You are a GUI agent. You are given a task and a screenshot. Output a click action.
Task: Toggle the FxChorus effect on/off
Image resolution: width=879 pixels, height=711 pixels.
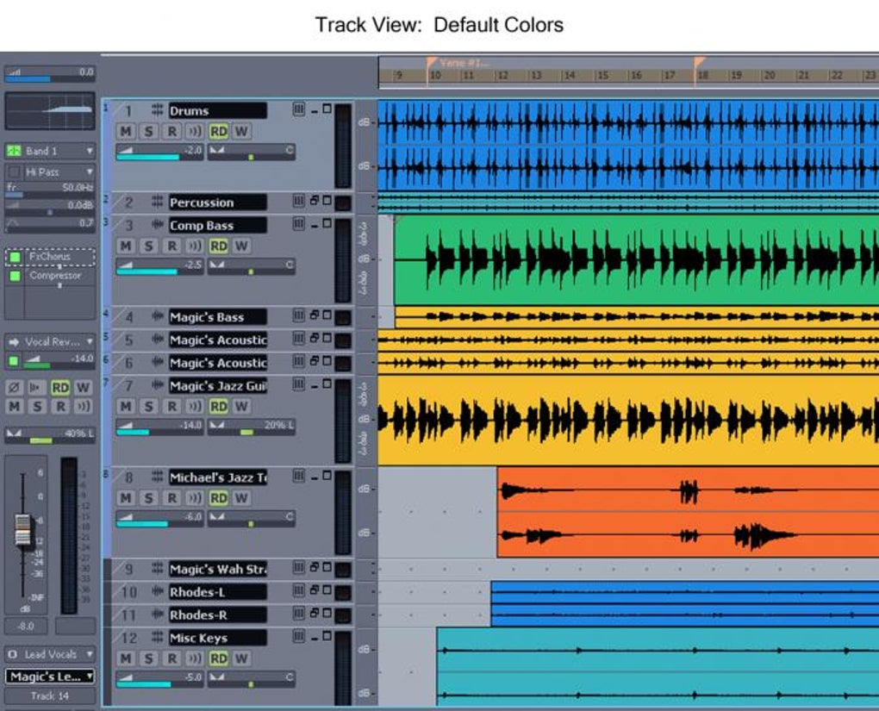pos(16,257)
